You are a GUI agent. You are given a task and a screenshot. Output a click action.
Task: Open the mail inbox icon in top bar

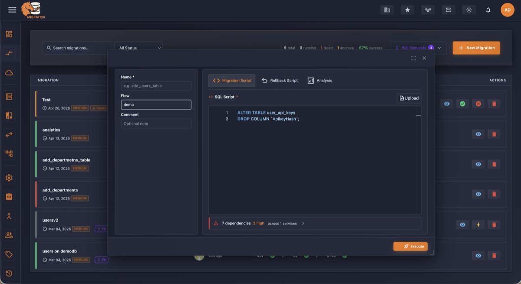click(x=448, y=10)
